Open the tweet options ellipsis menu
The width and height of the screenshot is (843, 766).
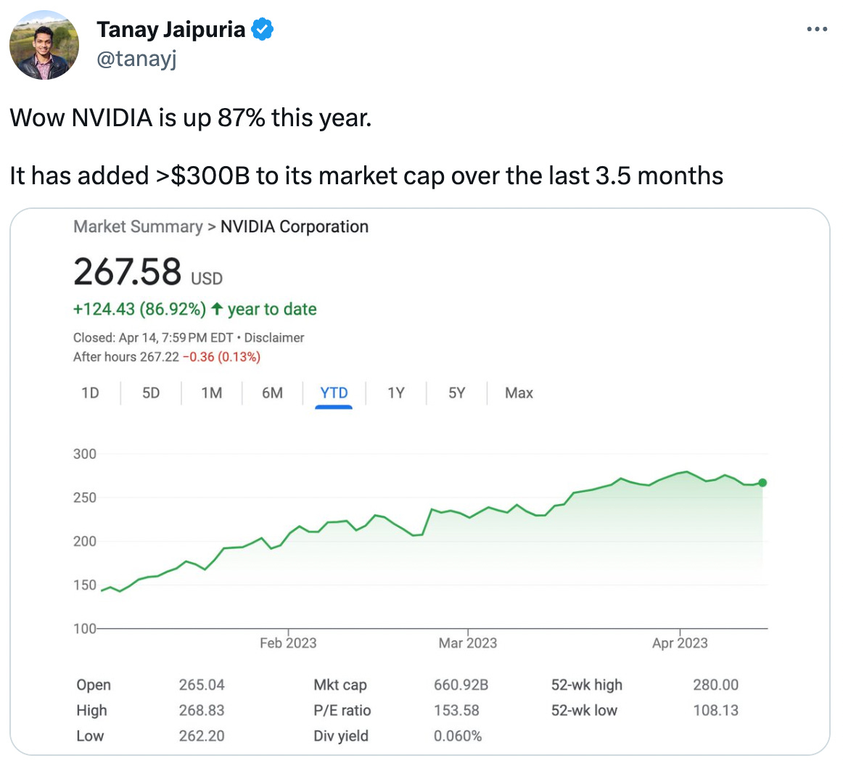tap(817, 28)
